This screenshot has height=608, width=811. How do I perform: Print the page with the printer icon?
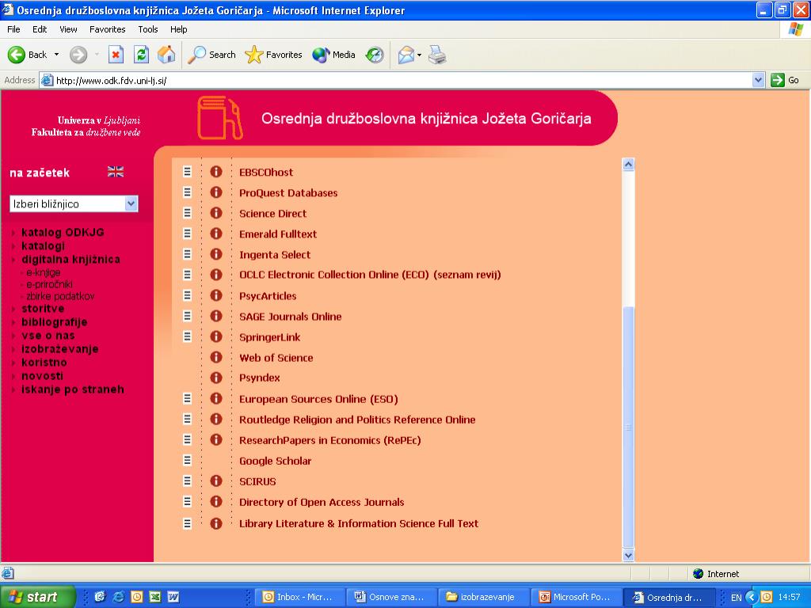point(437,55)
